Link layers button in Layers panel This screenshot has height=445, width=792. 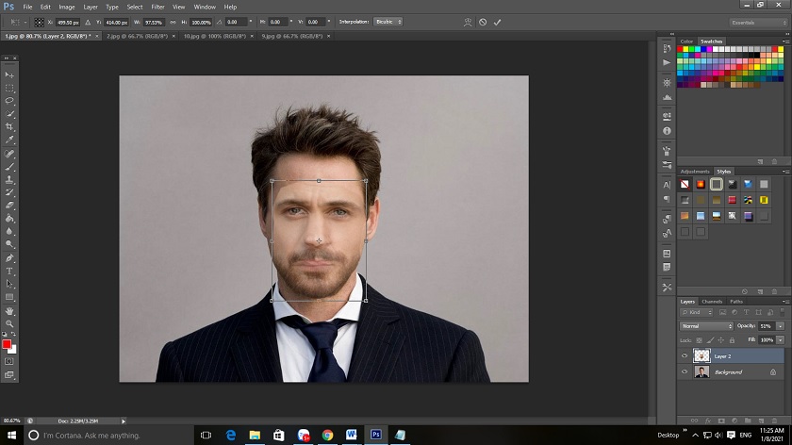(695, 420)
